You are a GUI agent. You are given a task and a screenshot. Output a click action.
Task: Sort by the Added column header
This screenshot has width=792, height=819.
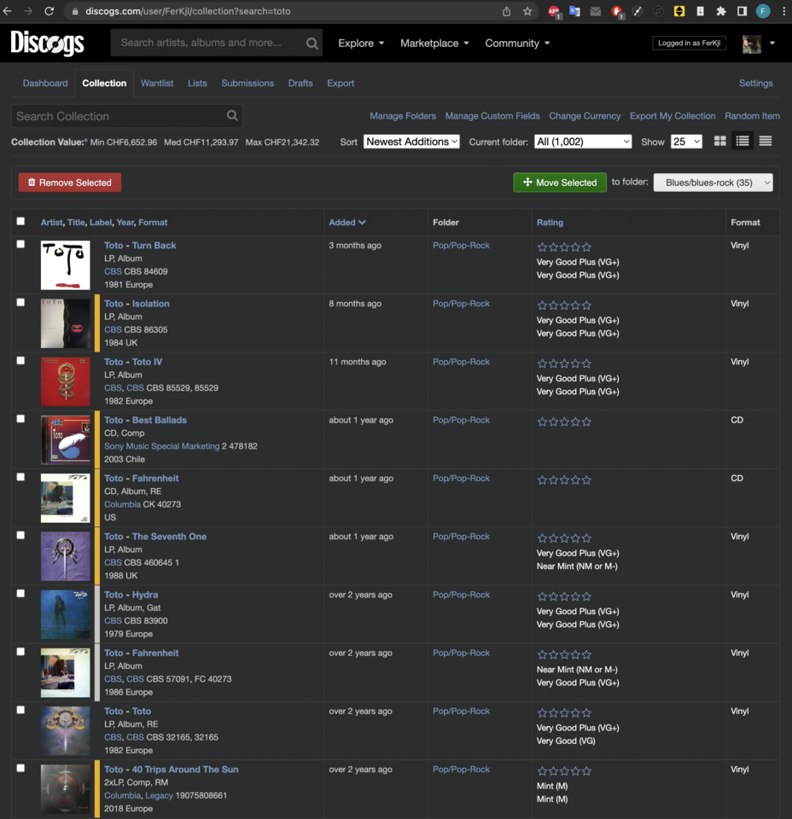(x=346, y=223)
